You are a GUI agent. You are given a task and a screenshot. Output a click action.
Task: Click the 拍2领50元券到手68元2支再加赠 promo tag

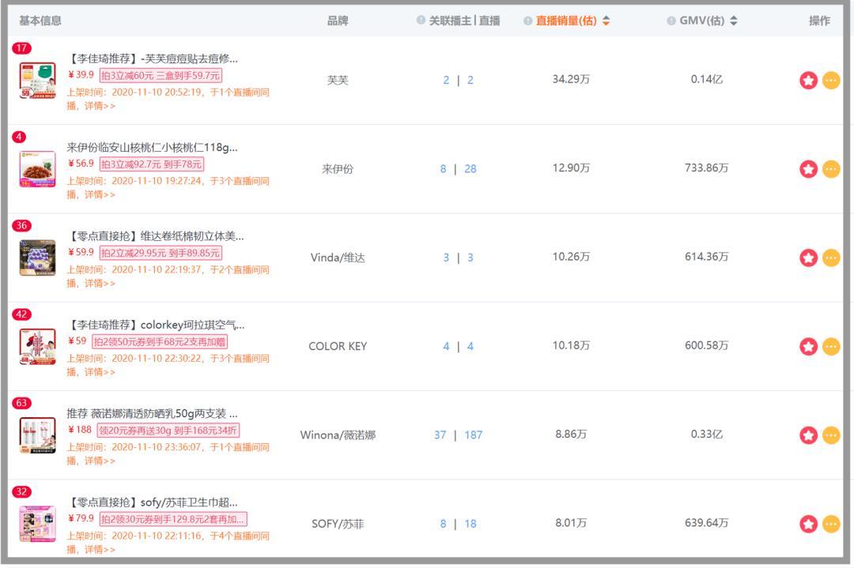pyautogui.click(x=160, y=342)
